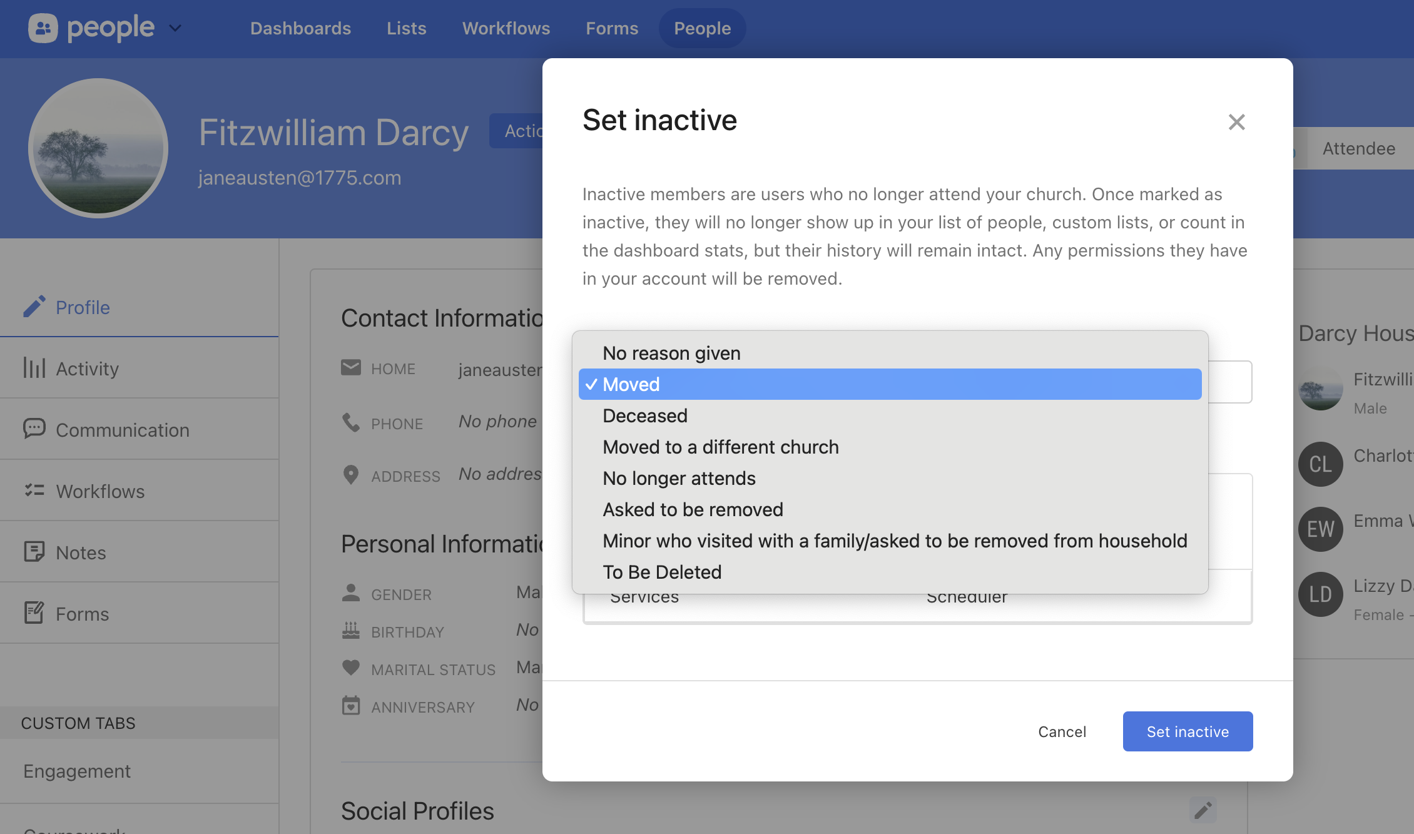The width and height of the screenshot is (1414, 834).
Task: Select 'Deceased' from the reason list
Action: click(x=644, y=415)
